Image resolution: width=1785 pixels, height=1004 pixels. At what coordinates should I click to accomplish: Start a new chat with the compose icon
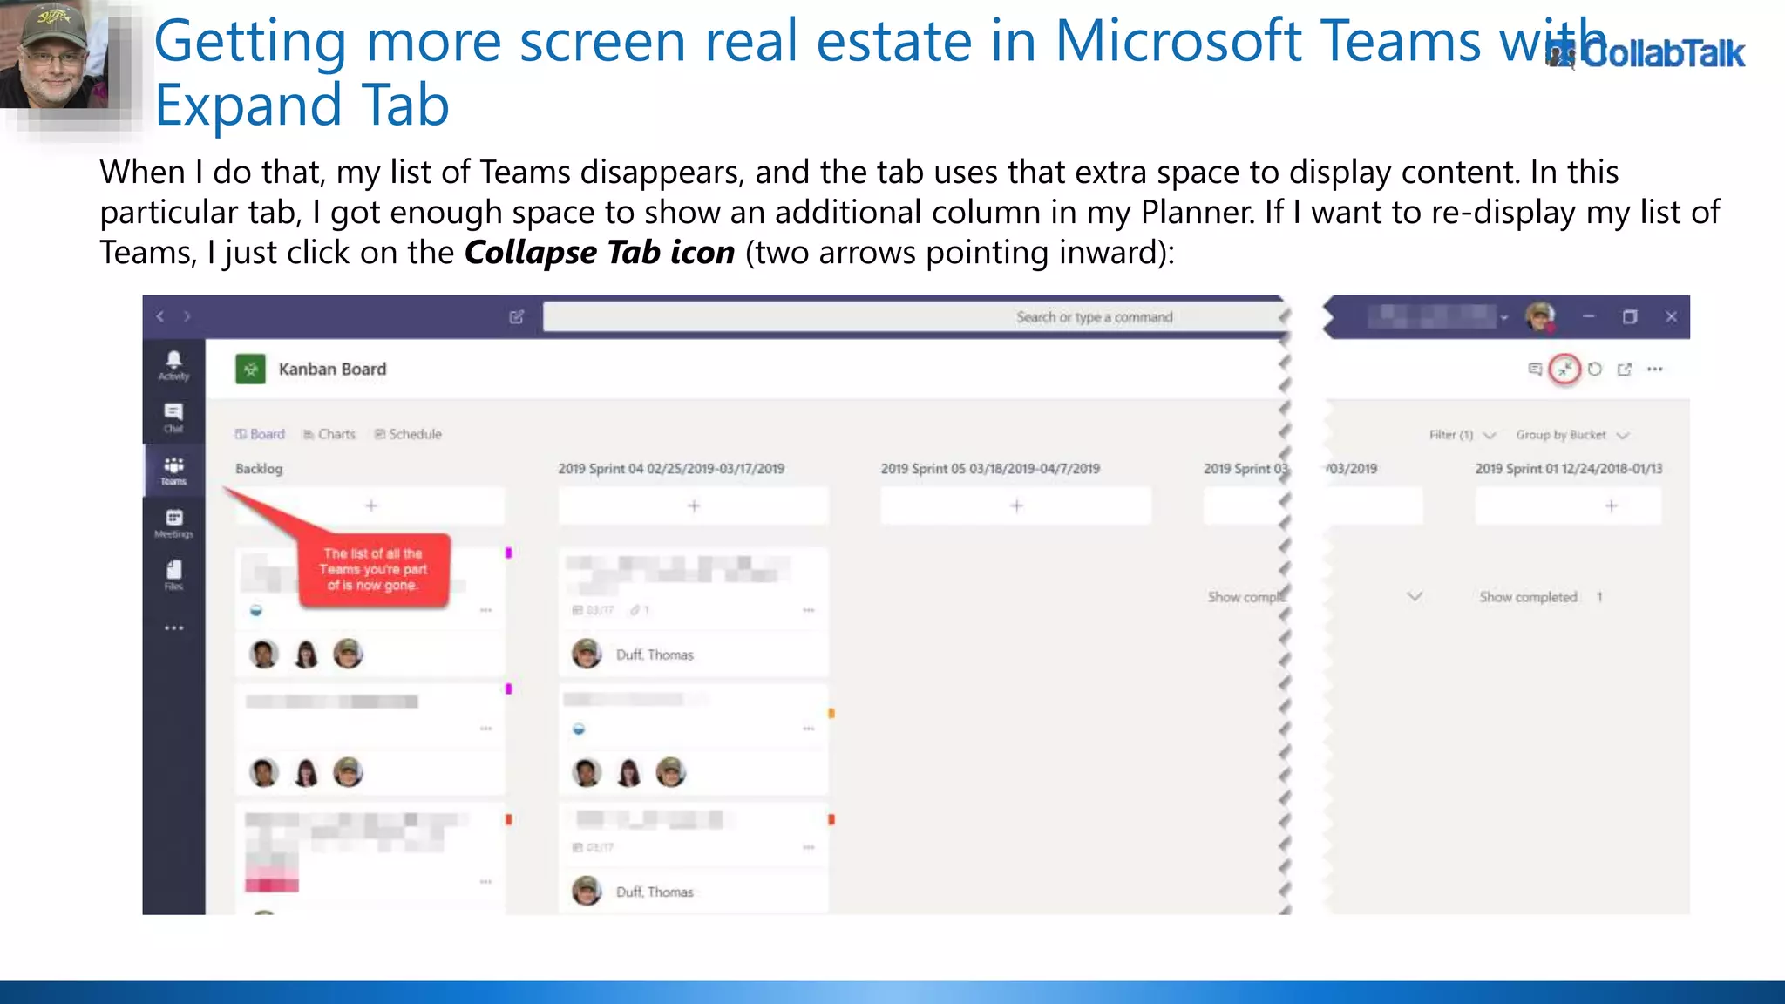(517, 316)
